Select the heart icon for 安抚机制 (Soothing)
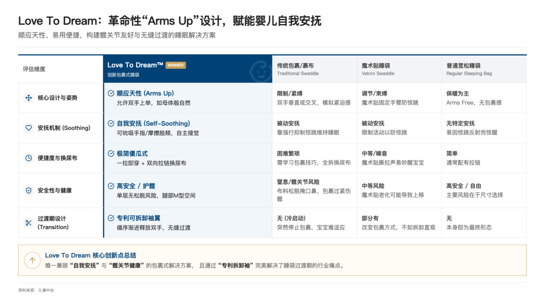The image size is (545, 307). pos(28,128)
